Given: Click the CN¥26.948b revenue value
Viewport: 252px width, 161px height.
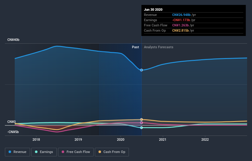Looking at the screenshot, I should [x=181, y=15].
